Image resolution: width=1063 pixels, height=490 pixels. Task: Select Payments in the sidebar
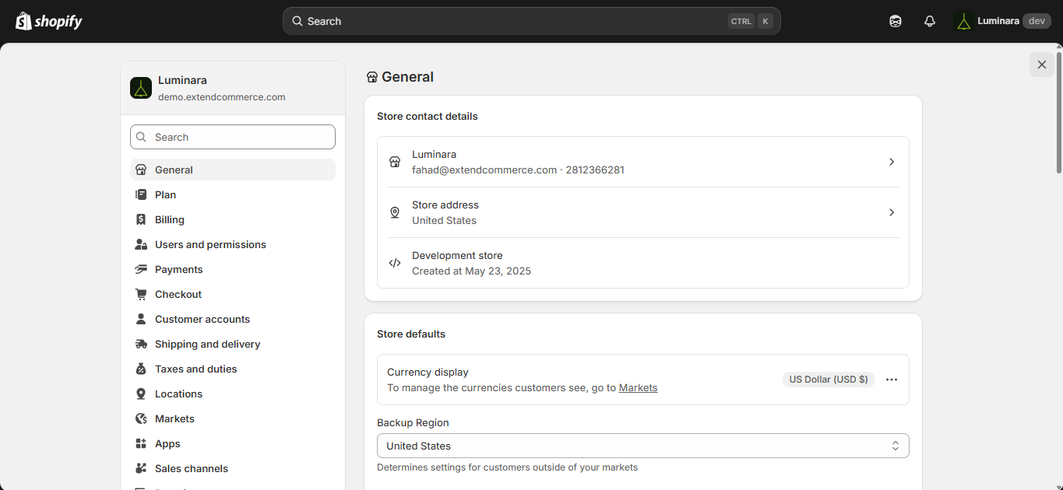click(x=233, y=269)
